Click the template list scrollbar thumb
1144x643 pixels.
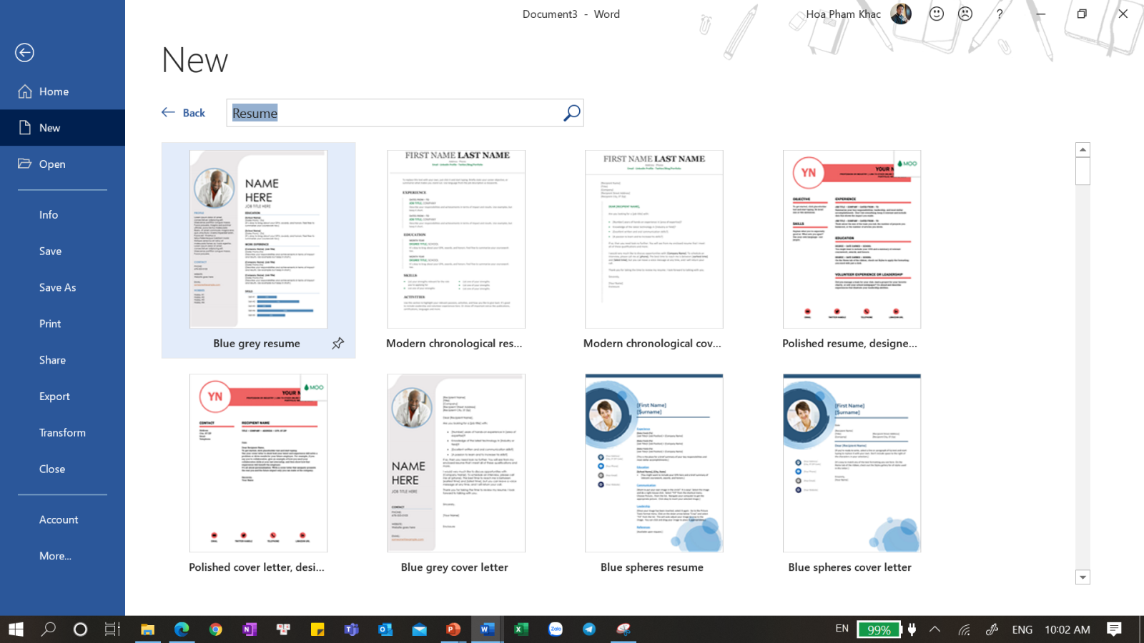(1083, 171)
